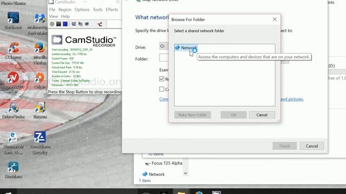Click the down arrow of the navigation pane scrollbar
The image size is (346, 194).
[185, 174]
